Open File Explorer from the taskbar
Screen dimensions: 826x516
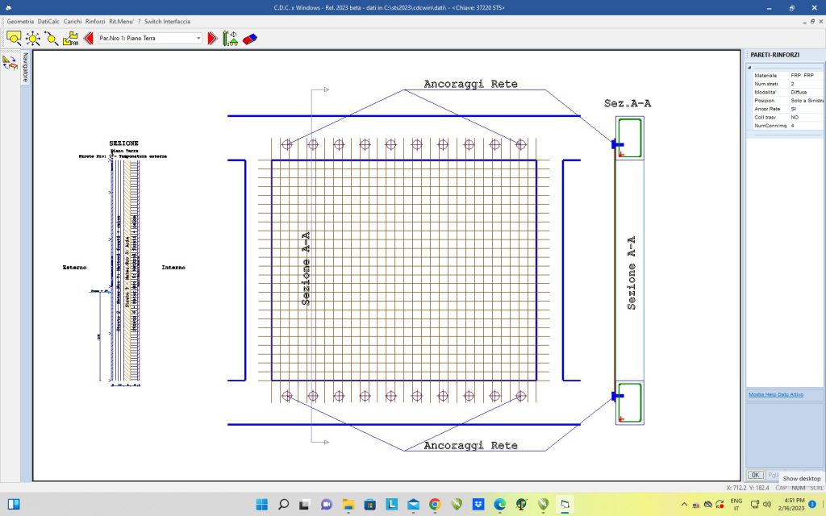click(348, 504)
